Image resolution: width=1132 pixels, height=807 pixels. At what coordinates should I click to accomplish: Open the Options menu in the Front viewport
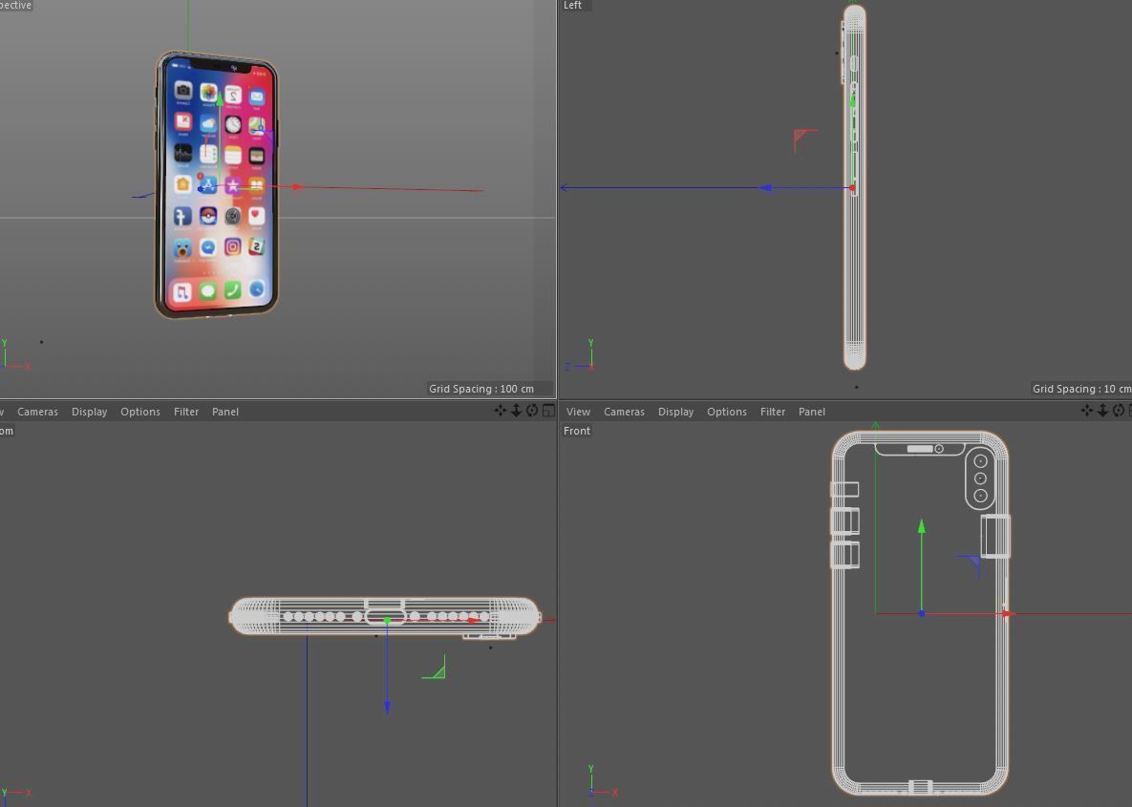click(x=727, y=412)
